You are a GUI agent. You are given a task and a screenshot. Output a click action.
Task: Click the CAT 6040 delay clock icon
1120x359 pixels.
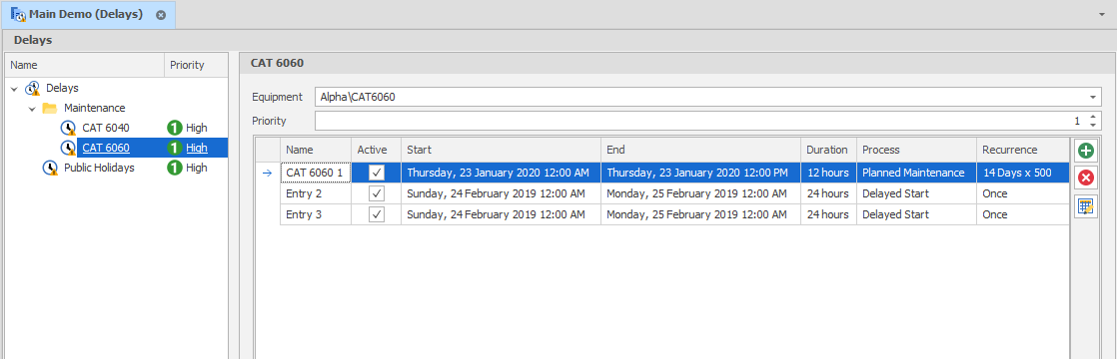tap(68, 129)
